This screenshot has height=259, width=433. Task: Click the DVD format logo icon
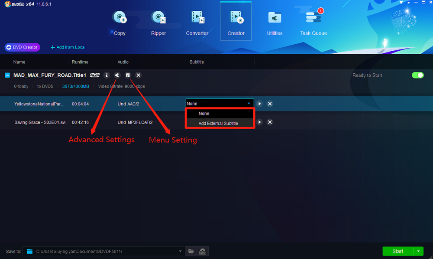95,75
